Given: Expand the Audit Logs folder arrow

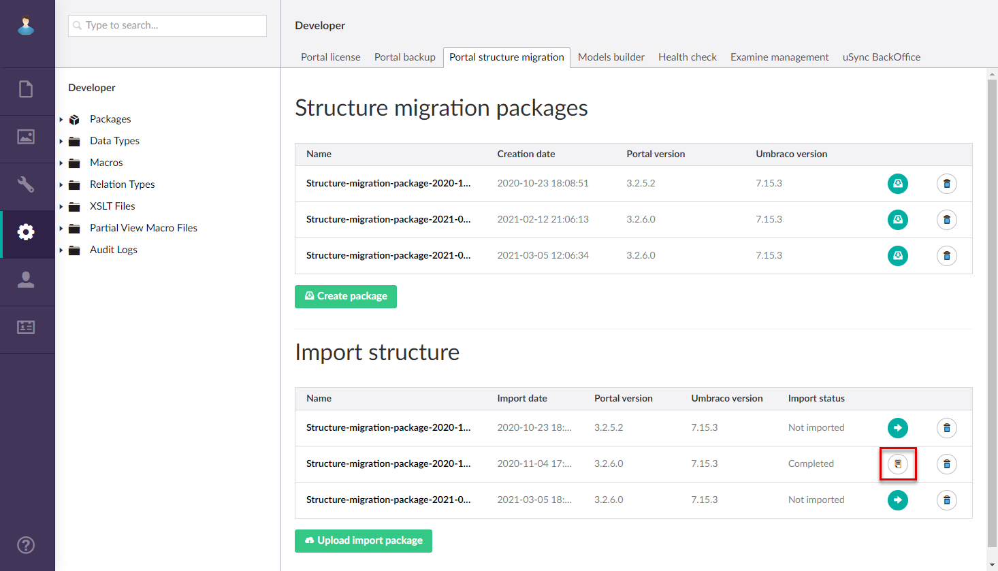Looking at the screenshot, I should [61, 250].
